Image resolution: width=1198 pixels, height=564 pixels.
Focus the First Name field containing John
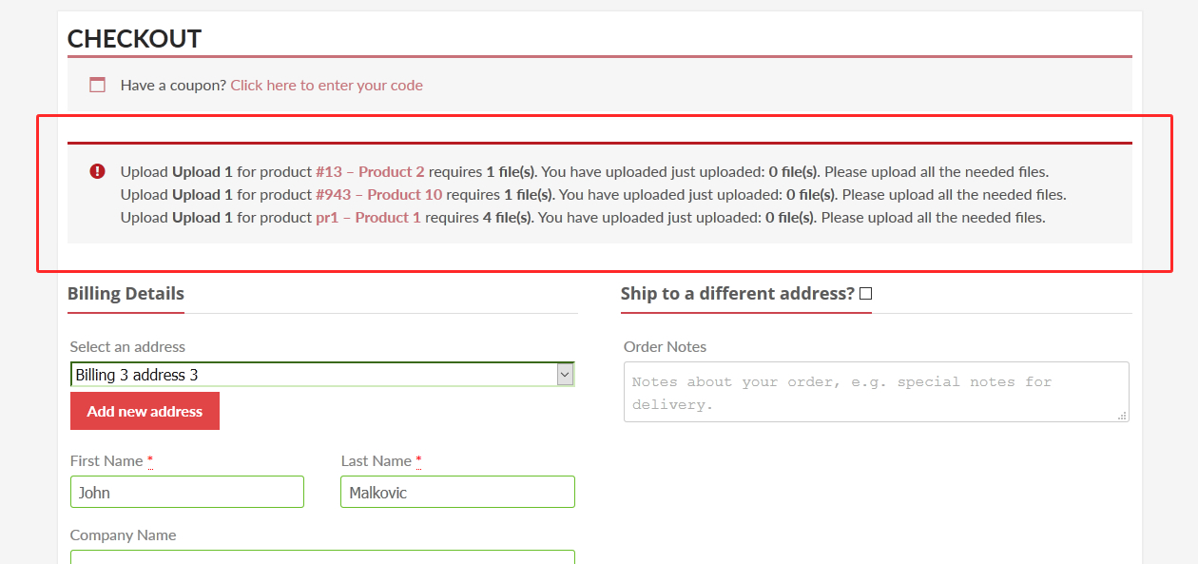[x=186, y=492]
